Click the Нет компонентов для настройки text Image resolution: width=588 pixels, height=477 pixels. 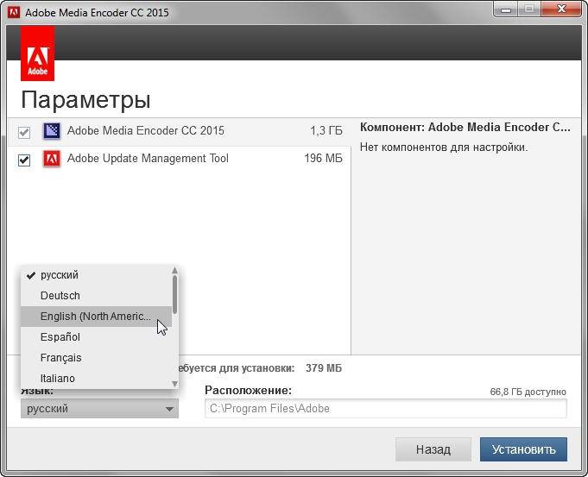444,147
